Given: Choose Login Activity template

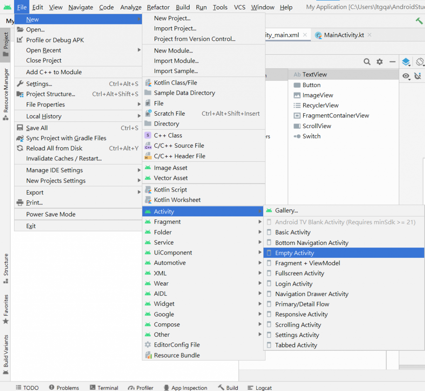Looking at the screenshot, I should click(344, 284).
